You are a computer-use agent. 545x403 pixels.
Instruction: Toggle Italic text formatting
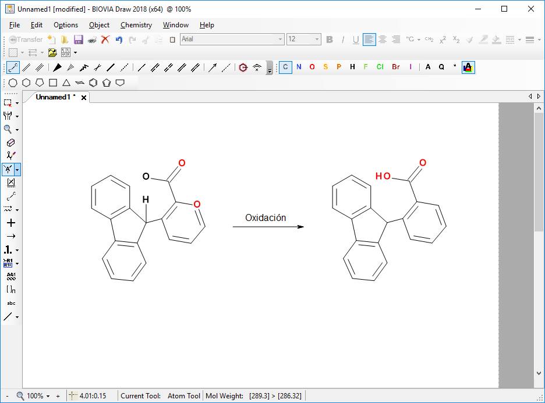pyautogui.click(x=343, y=40)
